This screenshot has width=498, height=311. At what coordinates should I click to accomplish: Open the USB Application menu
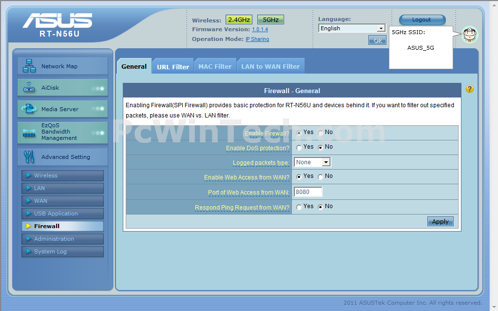click(x=62, y=214)
